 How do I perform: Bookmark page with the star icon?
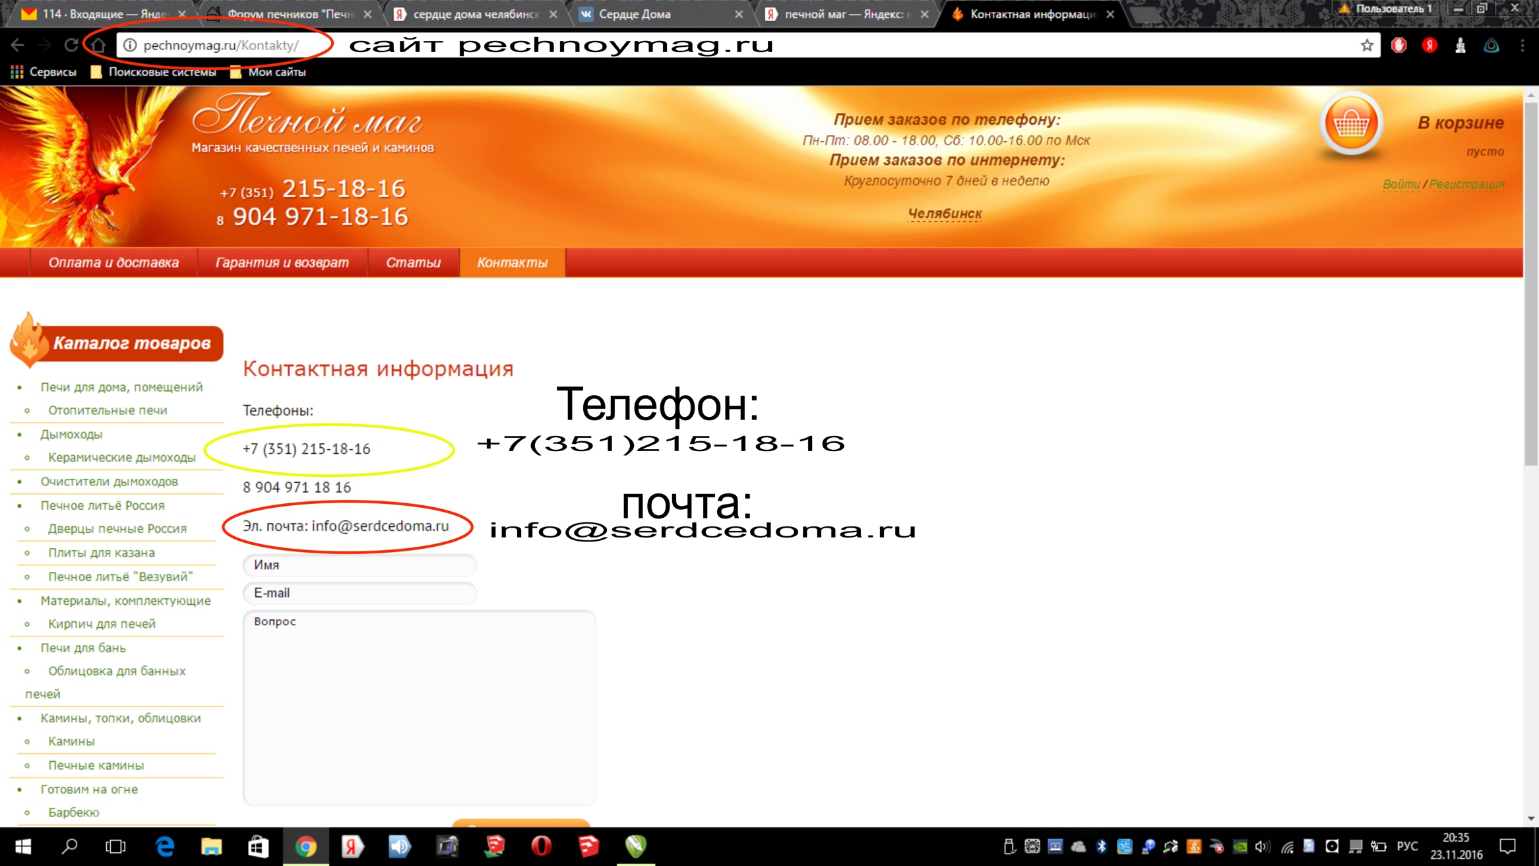1366,46
